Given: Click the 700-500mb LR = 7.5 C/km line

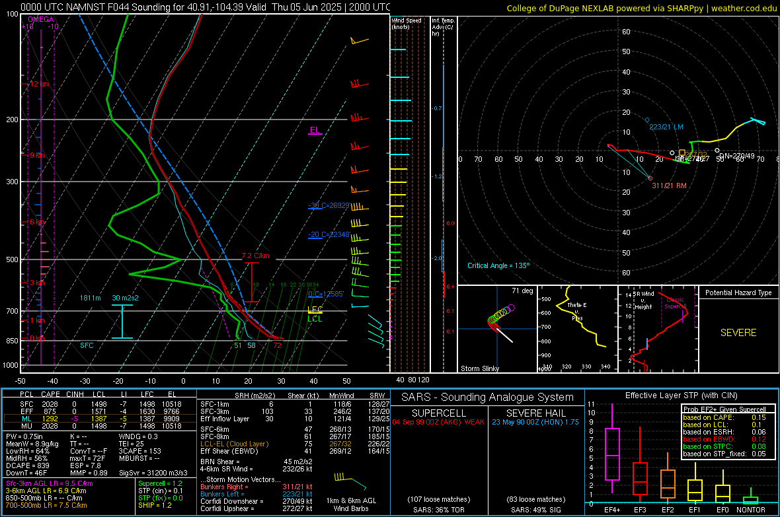Looking at the screenshot, I should click(x=46, y=505).
